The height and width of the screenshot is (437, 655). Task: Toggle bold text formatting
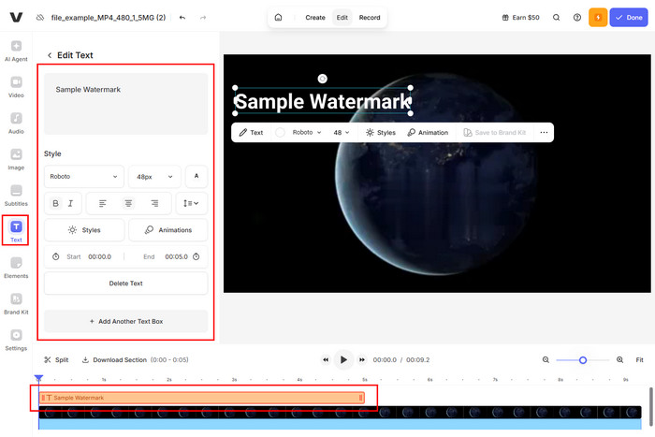click(55, 203)
